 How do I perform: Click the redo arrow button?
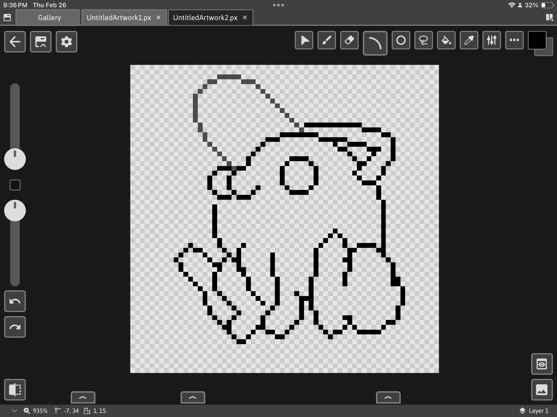coord(15,327)
